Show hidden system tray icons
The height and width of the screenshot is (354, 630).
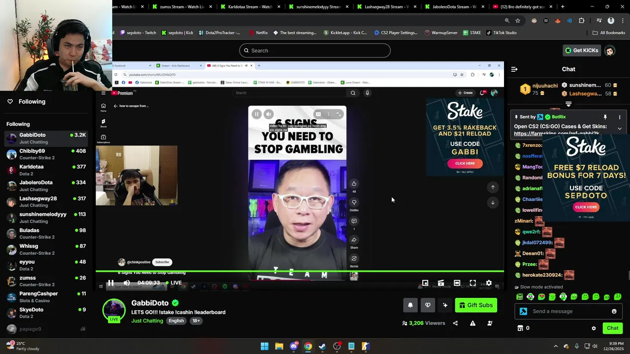pos(556,346)
